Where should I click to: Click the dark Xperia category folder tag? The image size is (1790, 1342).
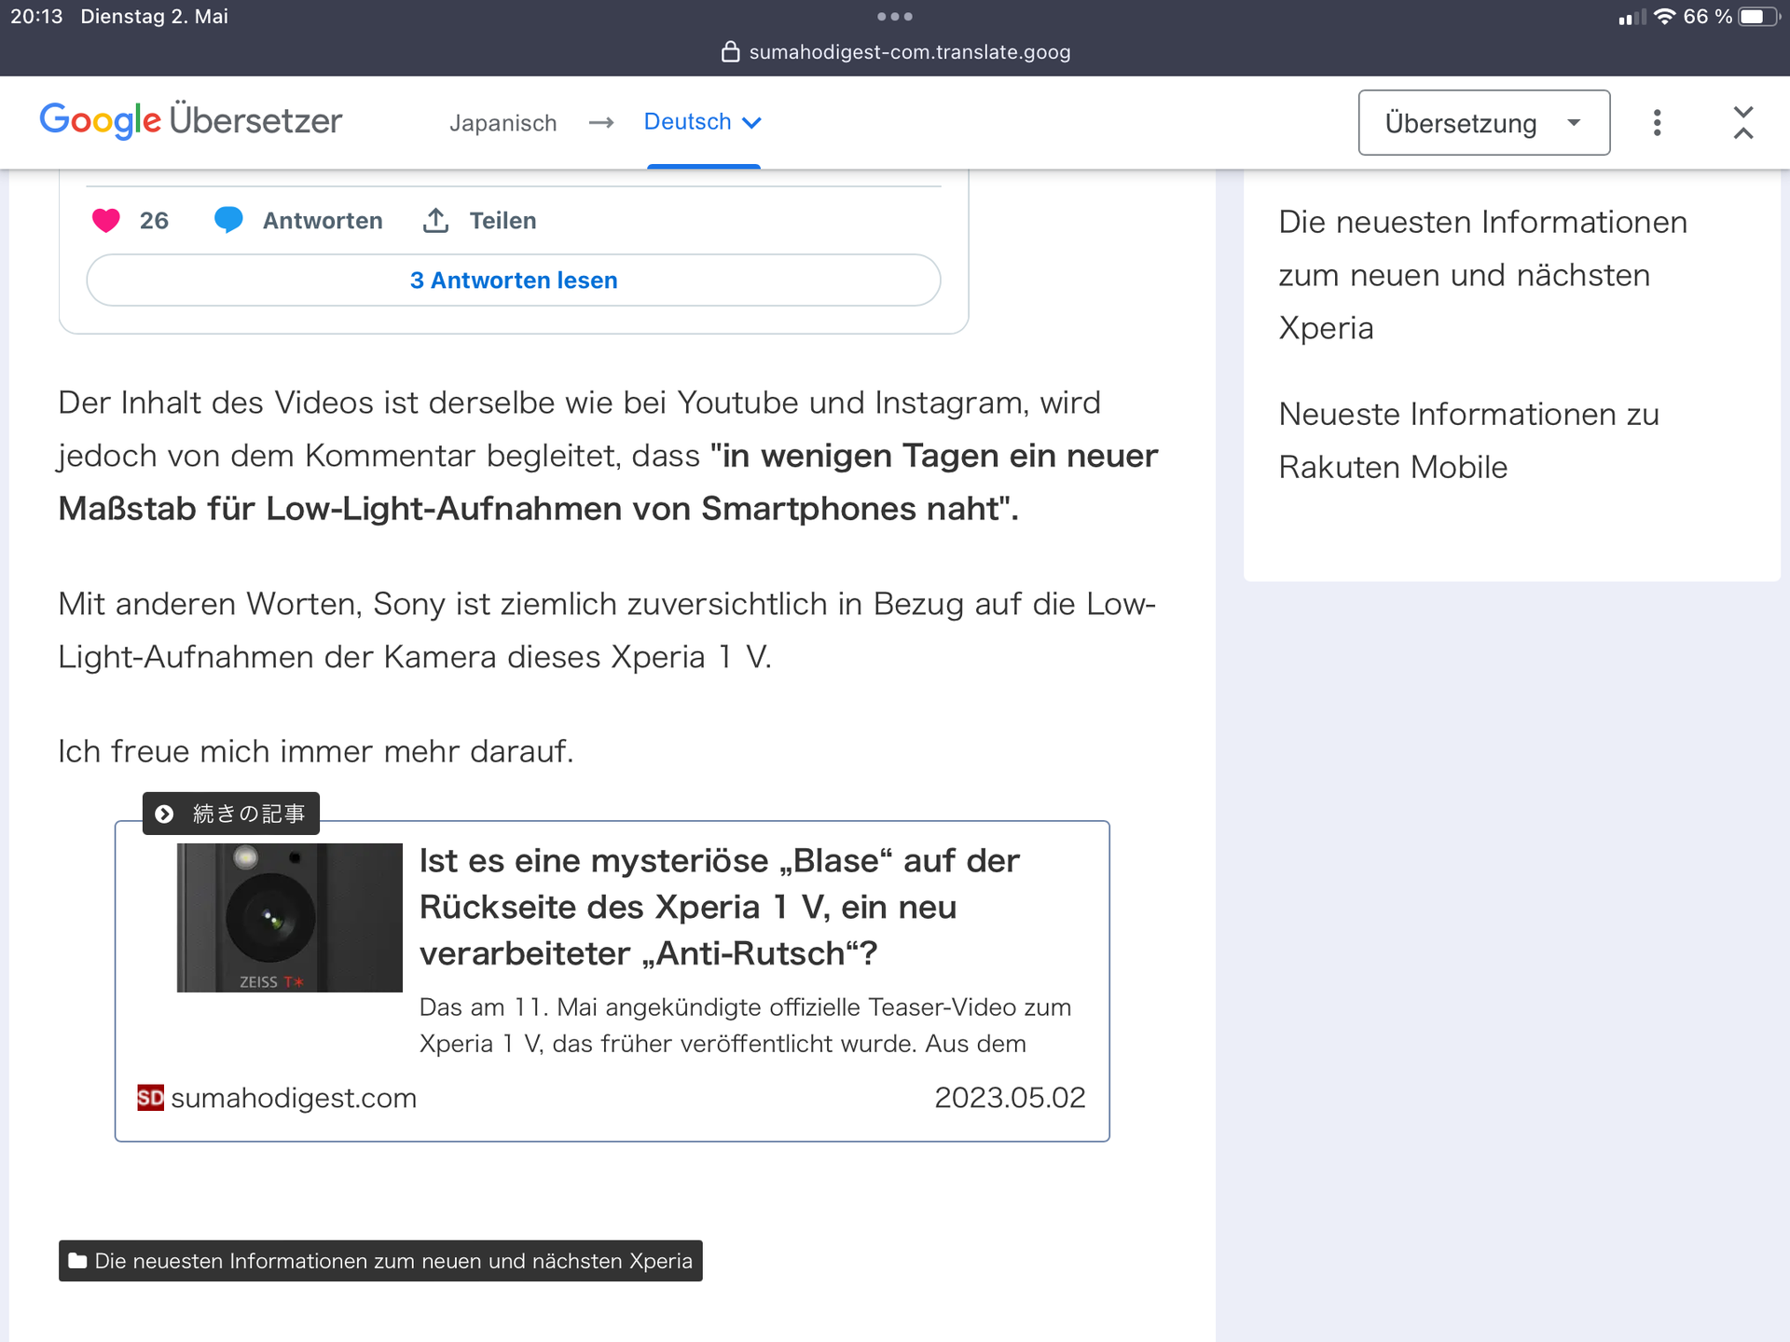click(380, 1261)
